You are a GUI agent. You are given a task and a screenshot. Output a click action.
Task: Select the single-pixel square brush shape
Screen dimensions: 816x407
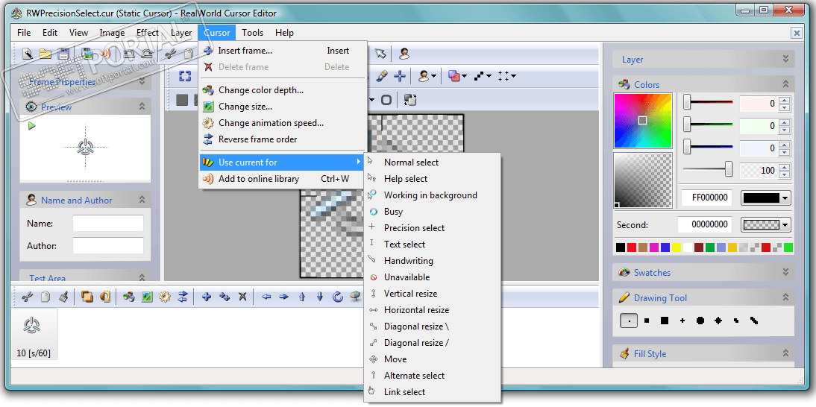[x=630, y=321]
